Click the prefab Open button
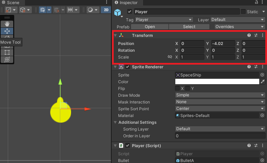This screenshot has width=267, height=163. pyautogui.click(x=150, y=27)
